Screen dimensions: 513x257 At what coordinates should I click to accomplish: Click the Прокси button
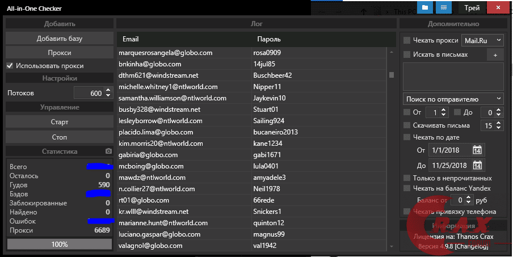[60, 53]
